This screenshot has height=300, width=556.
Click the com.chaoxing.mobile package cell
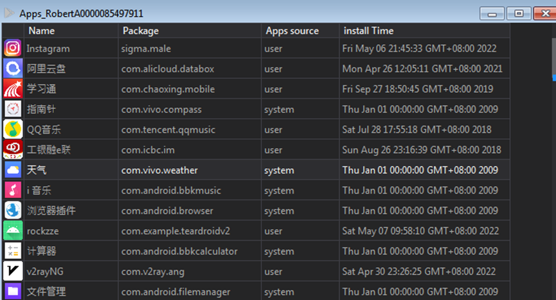[190, 89]
